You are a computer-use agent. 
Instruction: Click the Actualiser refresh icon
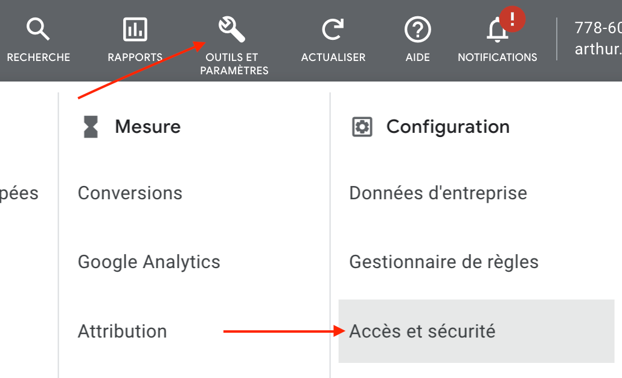pos(333,30)
